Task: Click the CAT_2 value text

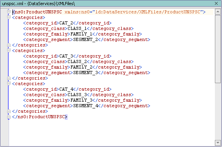Action: (x=66, y=23)
